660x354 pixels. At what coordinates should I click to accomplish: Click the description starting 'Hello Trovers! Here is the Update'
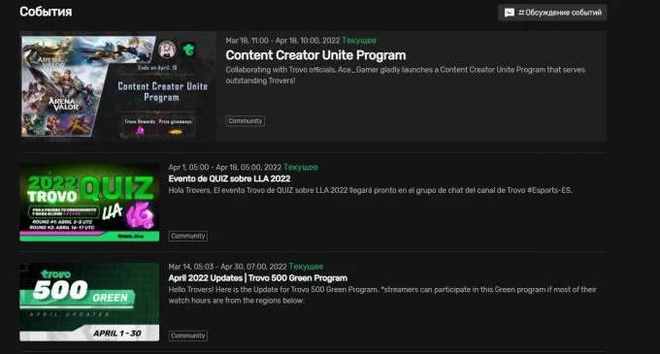pyautogui.click(x=382, y=295)
